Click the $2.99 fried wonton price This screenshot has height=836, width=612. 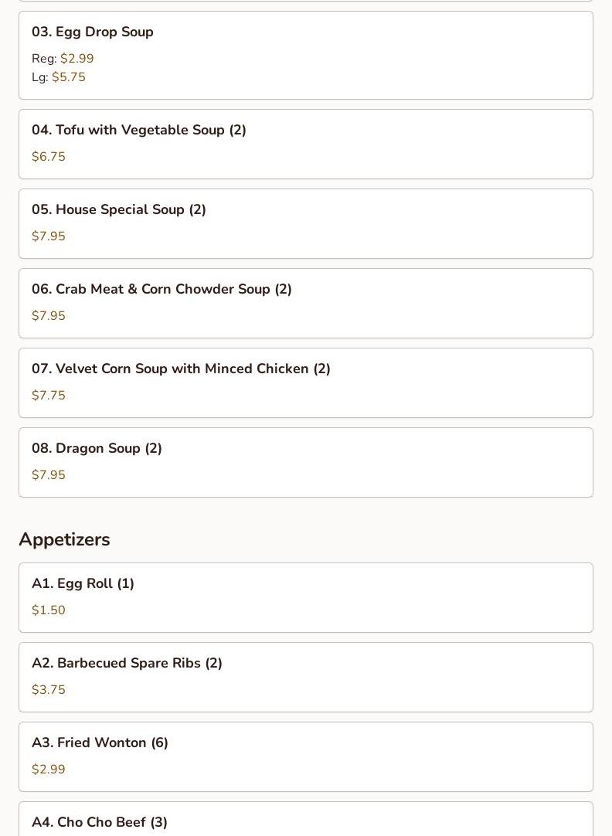49,768
